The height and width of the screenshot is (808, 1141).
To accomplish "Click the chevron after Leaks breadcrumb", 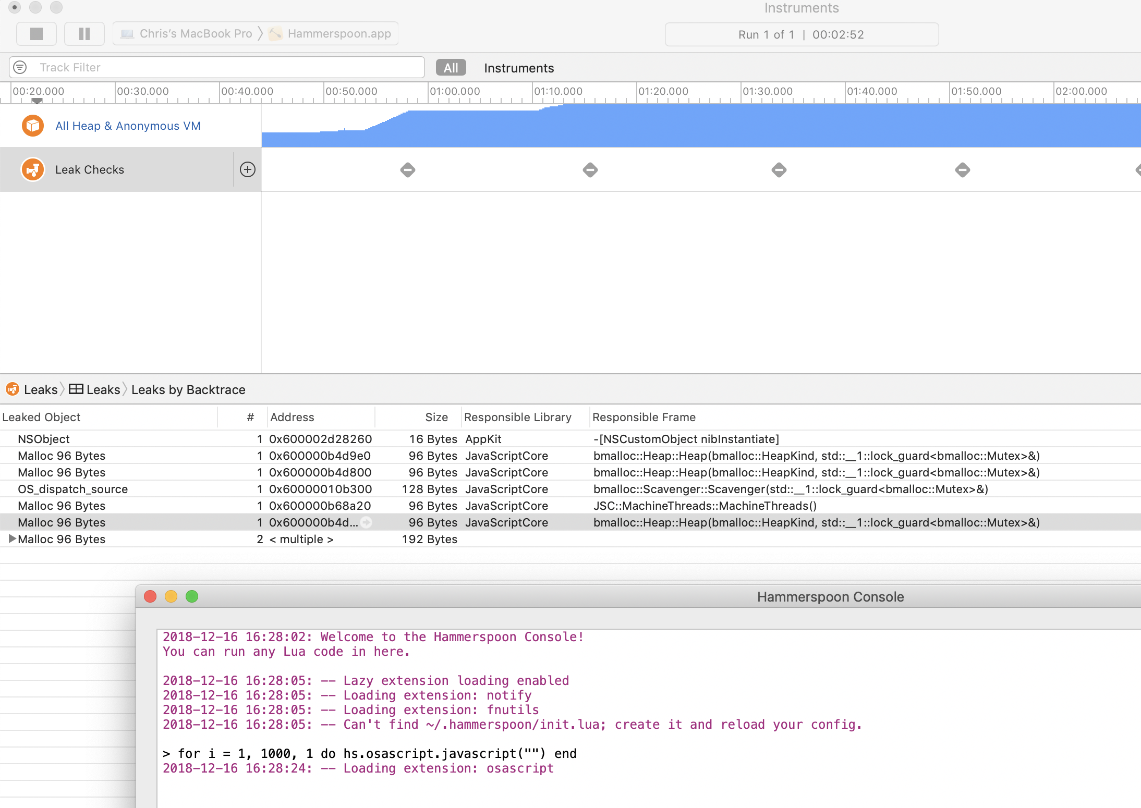I will (x=61, y=389).
